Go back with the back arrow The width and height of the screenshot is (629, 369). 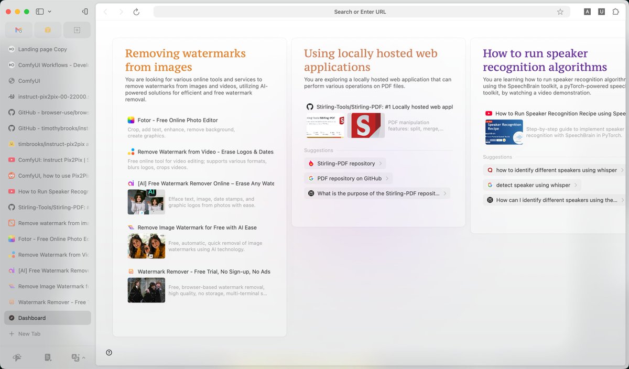[105, 12]
